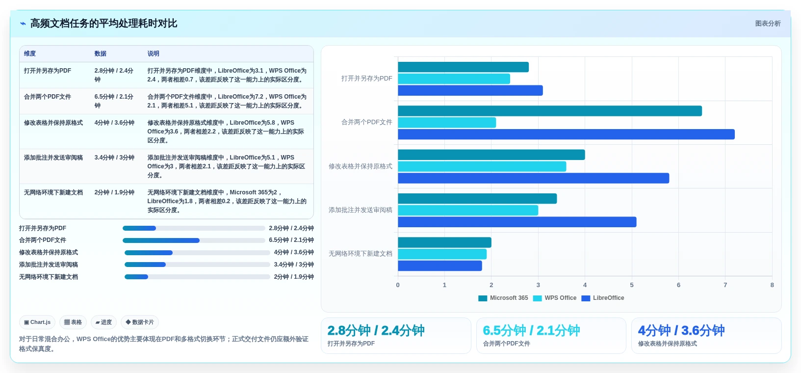This screenshot has height=373, width=801.
Task: Click progress bar for 合并两个PDF文件
Action: pos(194,240)
